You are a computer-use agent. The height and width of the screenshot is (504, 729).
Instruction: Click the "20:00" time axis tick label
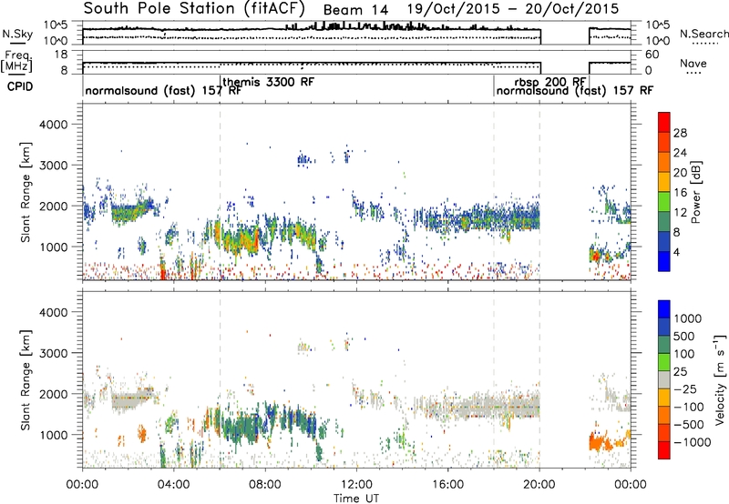539,485
